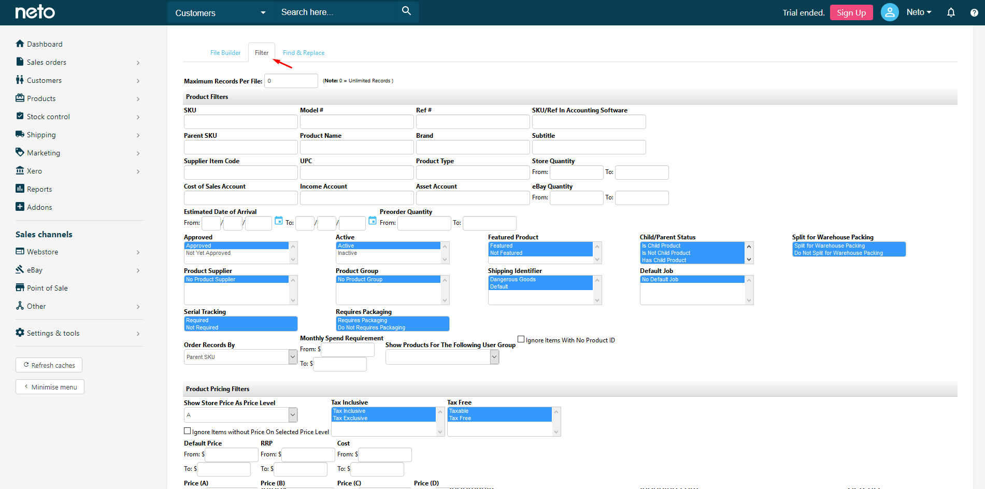Click the Store Quantity From field
985x489 pixels.
576,172
